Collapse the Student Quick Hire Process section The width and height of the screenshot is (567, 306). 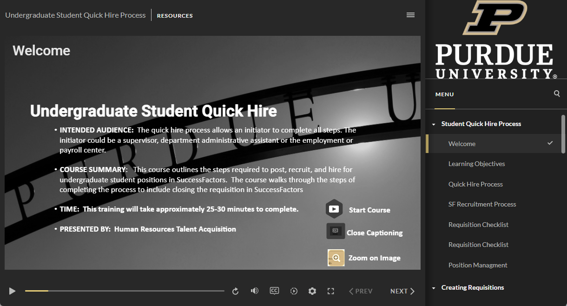[x=434, y=124]
